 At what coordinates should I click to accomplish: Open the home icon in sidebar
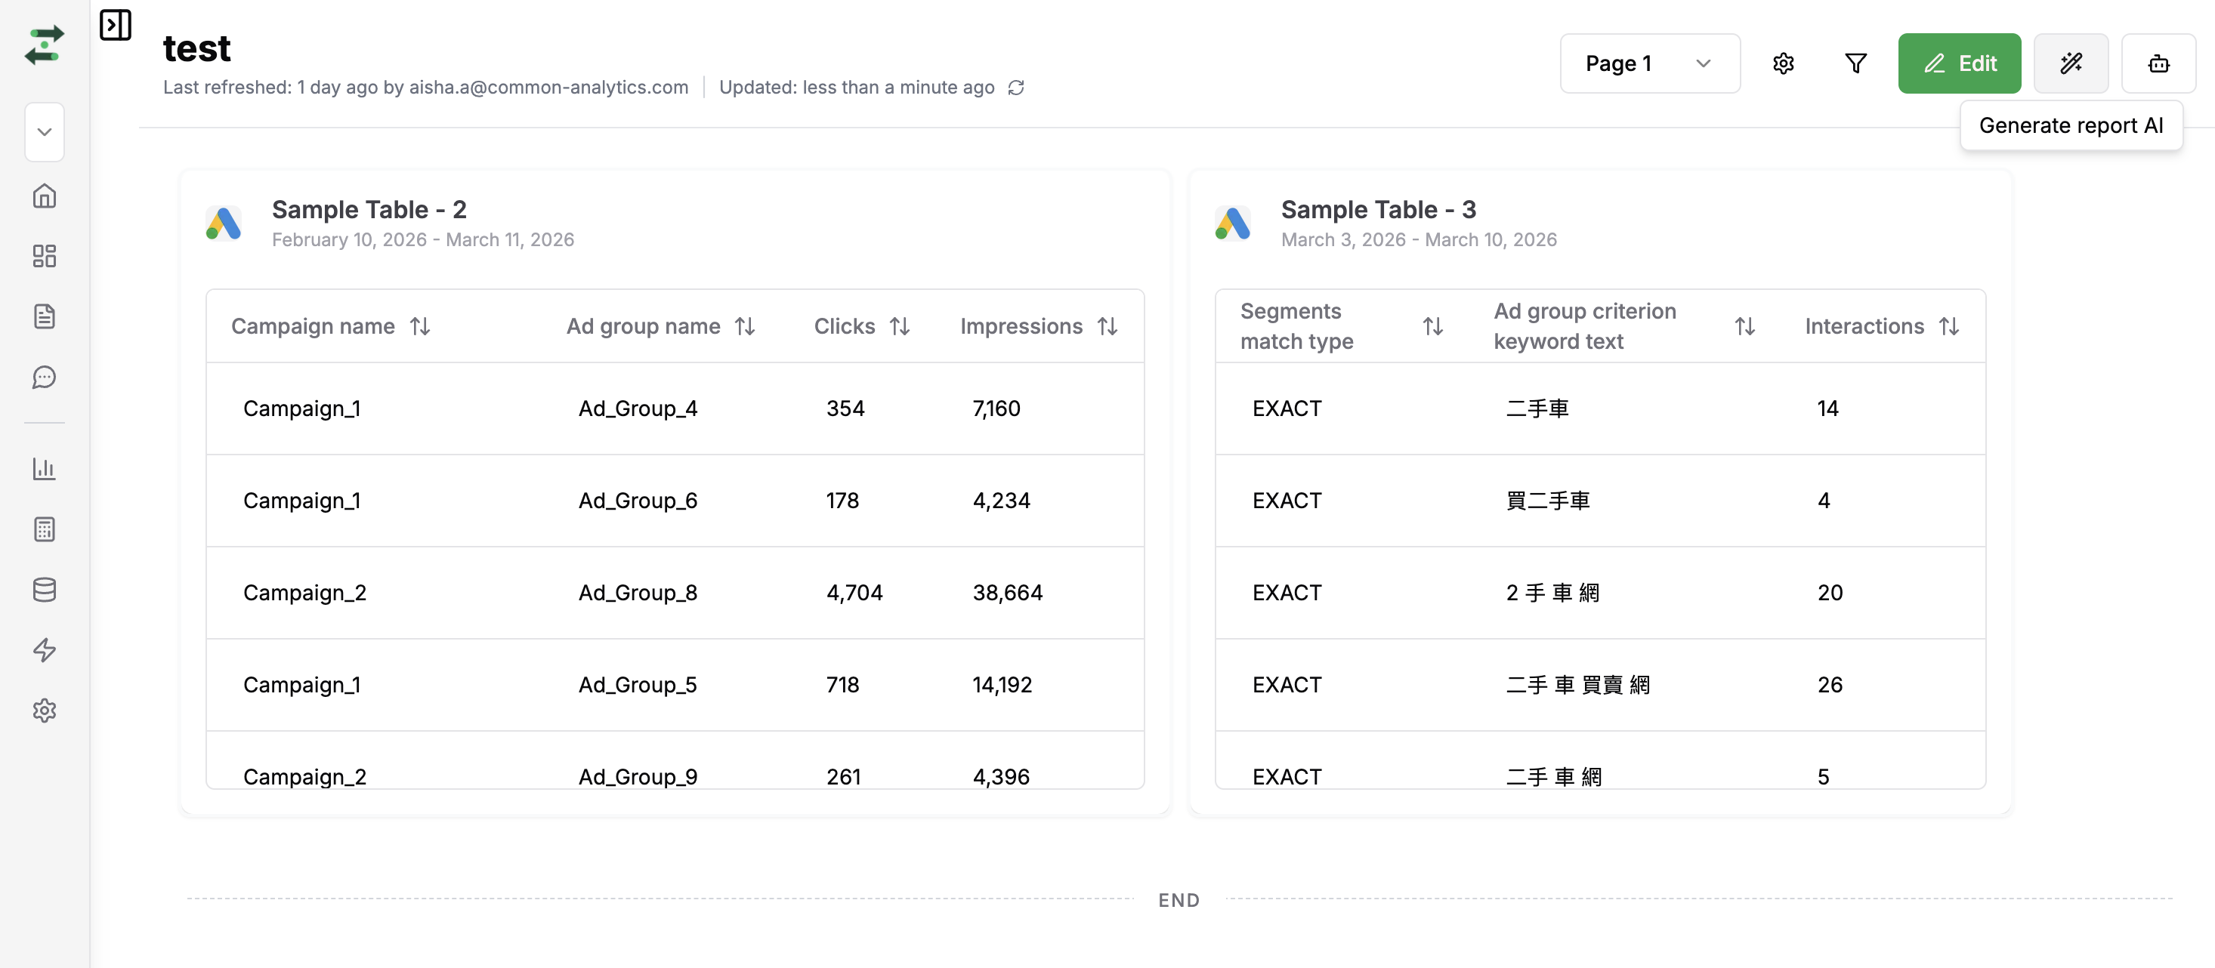45,196
